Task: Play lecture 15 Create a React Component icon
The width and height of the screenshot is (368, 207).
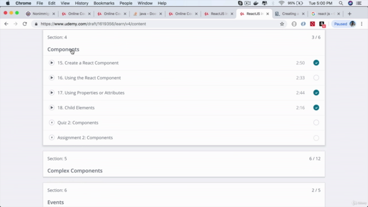Action: [52, 63]
